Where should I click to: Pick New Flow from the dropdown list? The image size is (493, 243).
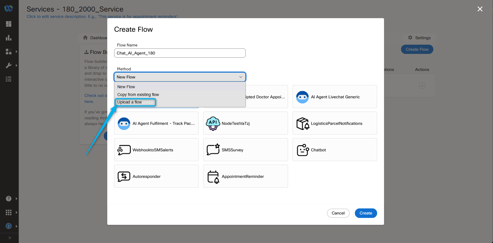tap(126, 87)
